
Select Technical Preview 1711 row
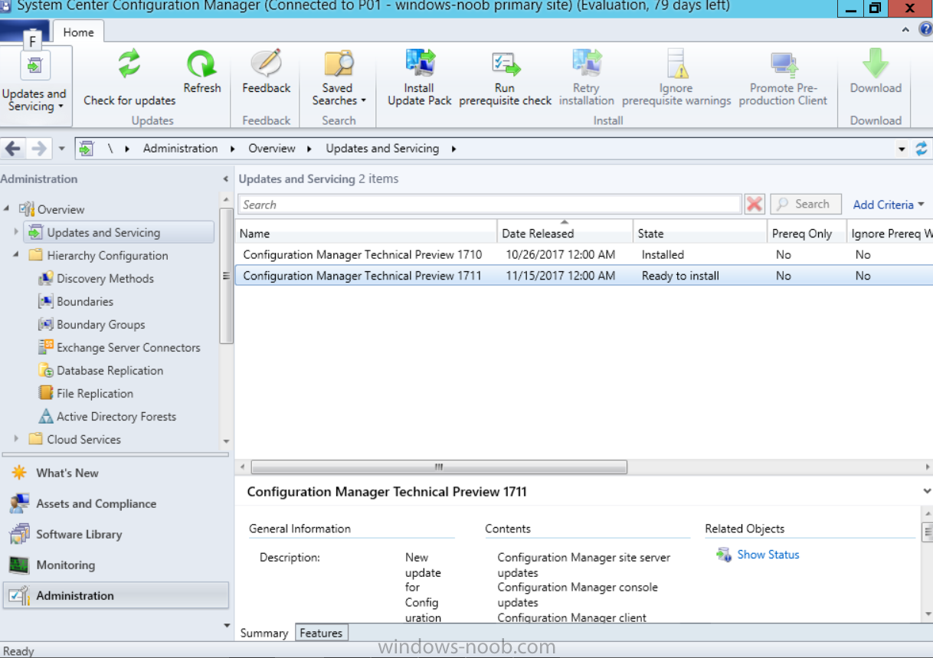(x=584, y=276)
